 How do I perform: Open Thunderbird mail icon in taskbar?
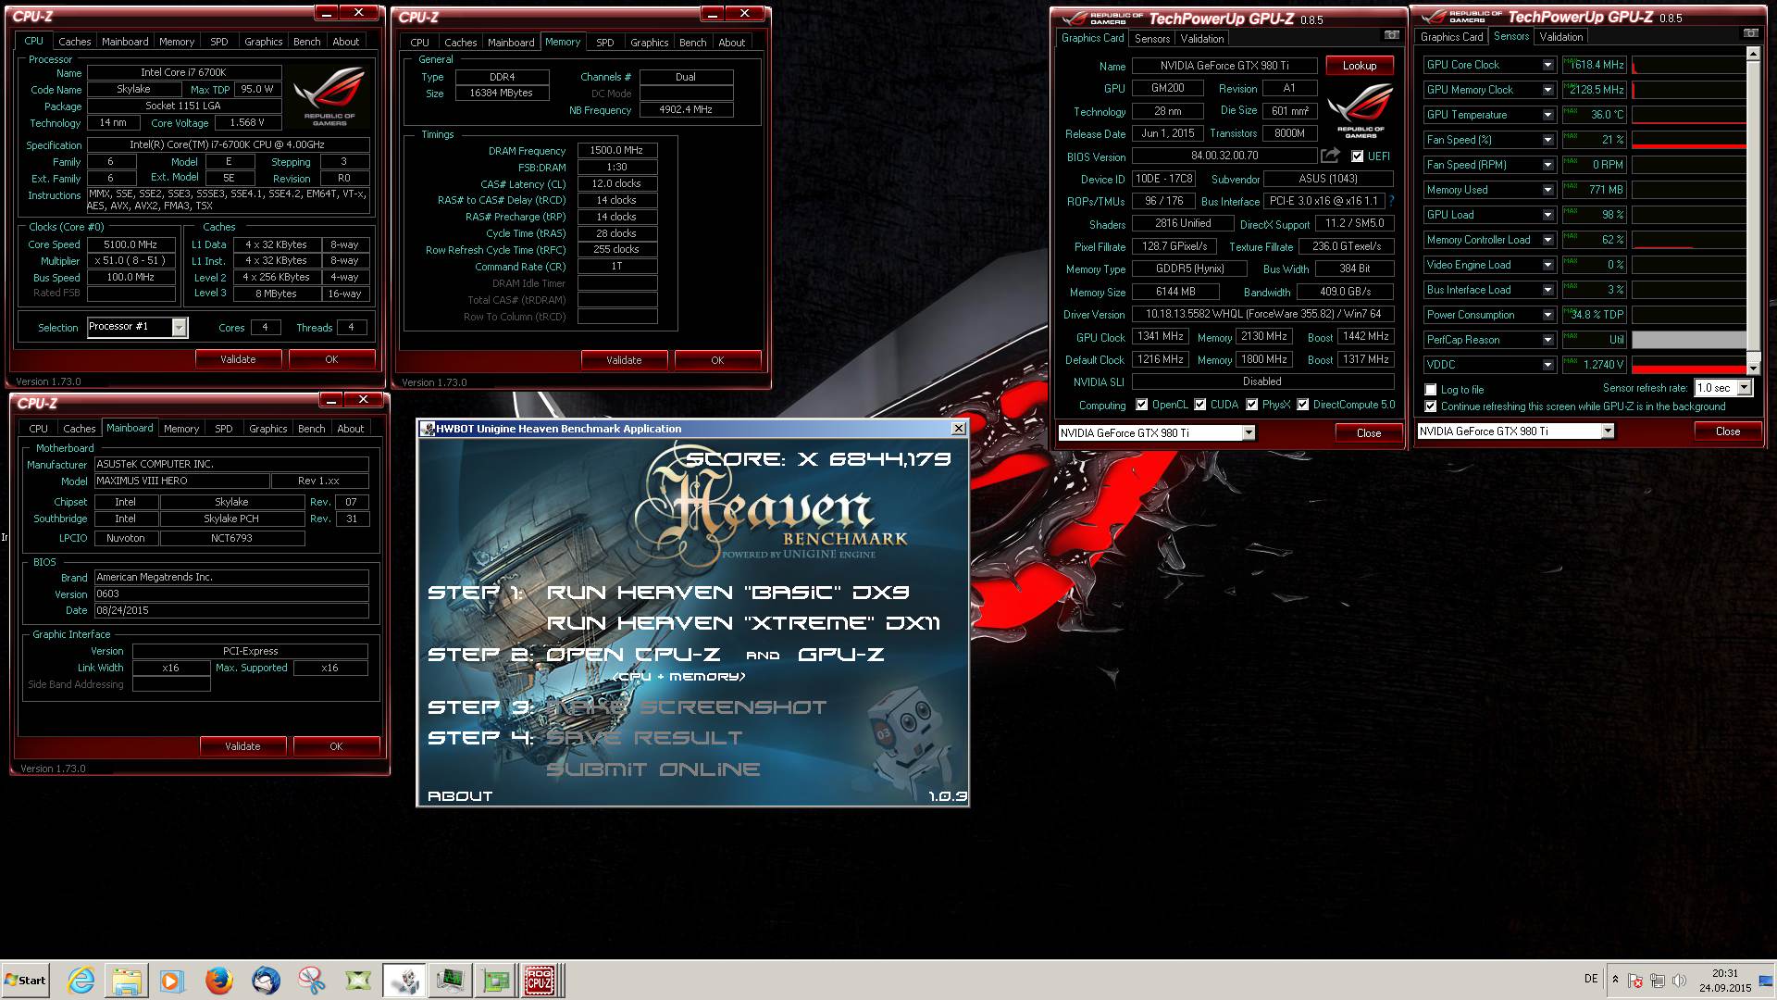pyautogui.click(x=266, y=980)
